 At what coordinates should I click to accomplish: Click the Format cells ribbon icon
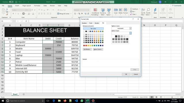125,10
